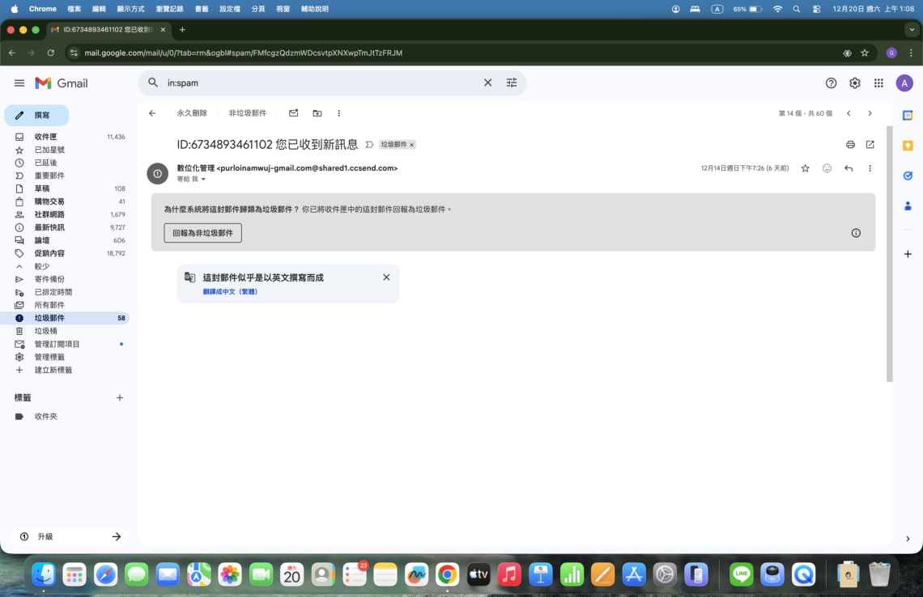Collapse the side panel chevron at the bottom right
This screenshot has height=597, width=923.
point(908,538)
